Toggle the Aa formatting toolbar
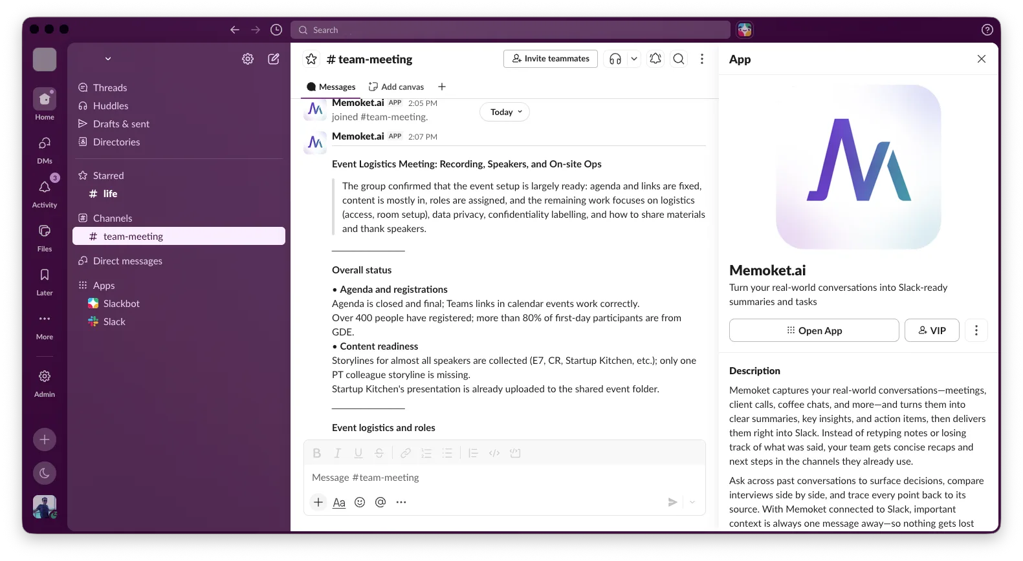The image size is (1023, 561). click(339, 502)
